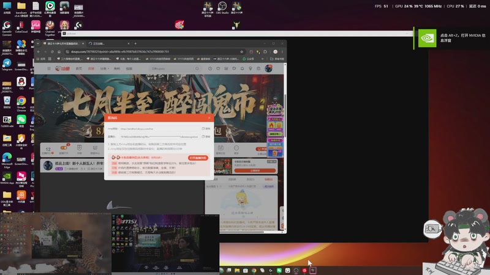
Task: Open the Google Chrome desktop shortcut
Action: coord(21,103)
